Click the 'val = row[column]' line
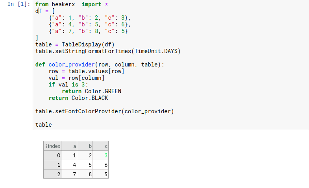This screenshot has width=309, height=188. tap(77, 78)
